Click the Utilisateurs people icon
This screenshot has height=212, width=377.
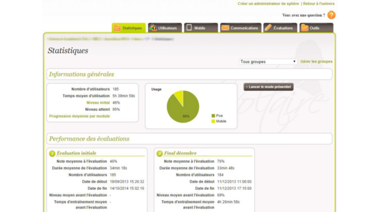pyautogui.click(x=153, y=28)
